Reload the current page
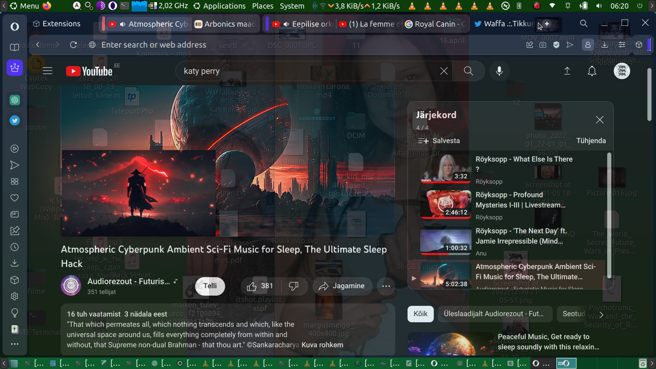Screen dimensions: 656x369 (73, 45)
